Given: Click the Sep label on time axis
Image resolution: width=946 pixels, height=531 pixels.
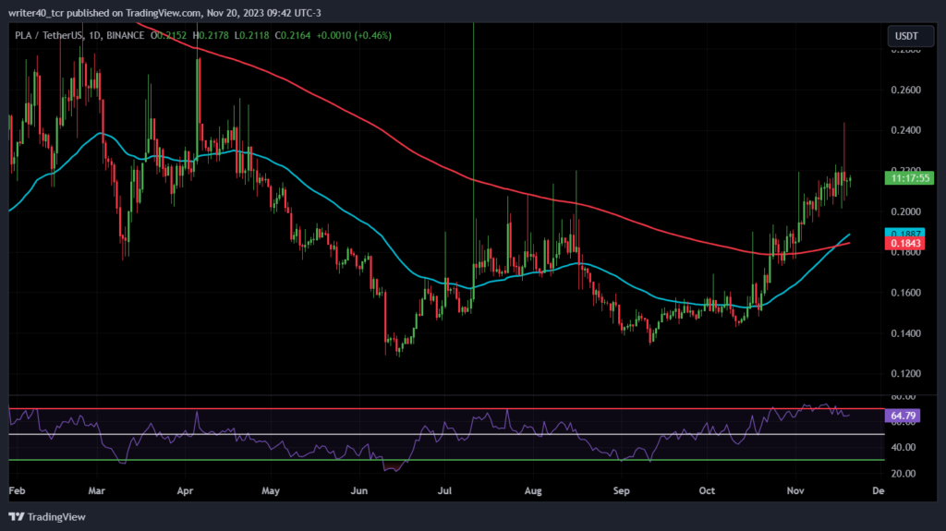Looking at the screenshot, I should (622, 490).
